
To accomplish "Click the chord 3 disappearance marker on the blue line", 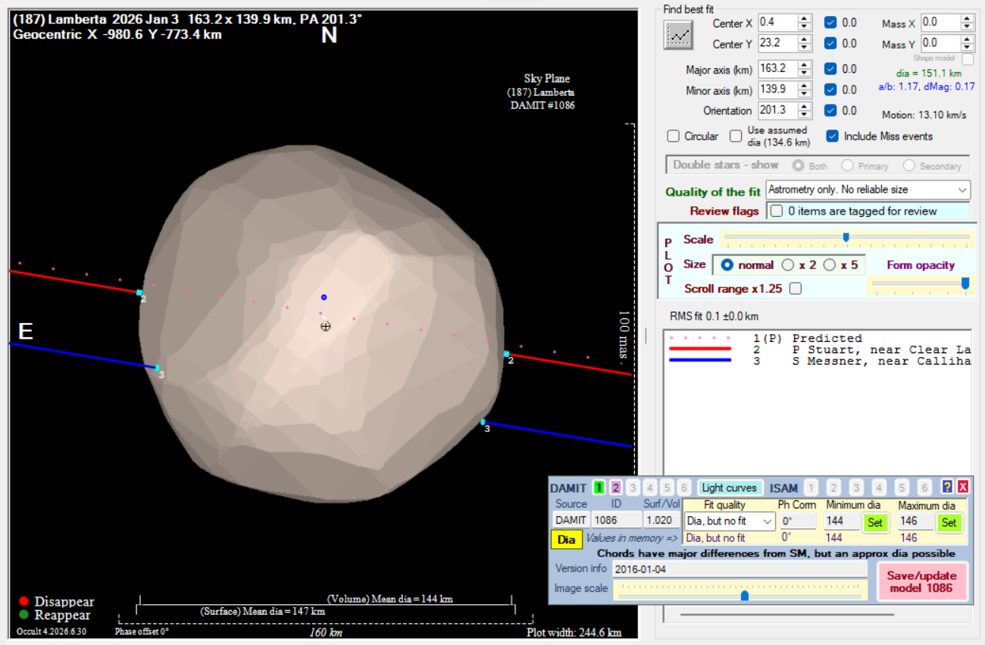I will tap(158, 368).
